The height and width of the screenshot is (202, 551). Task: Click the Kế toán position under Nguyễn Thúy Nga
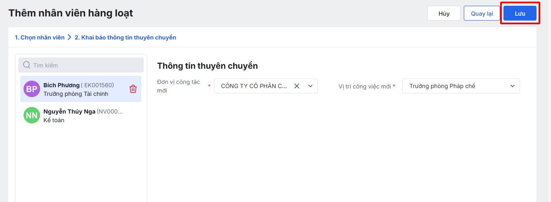(x=54, y=120)
